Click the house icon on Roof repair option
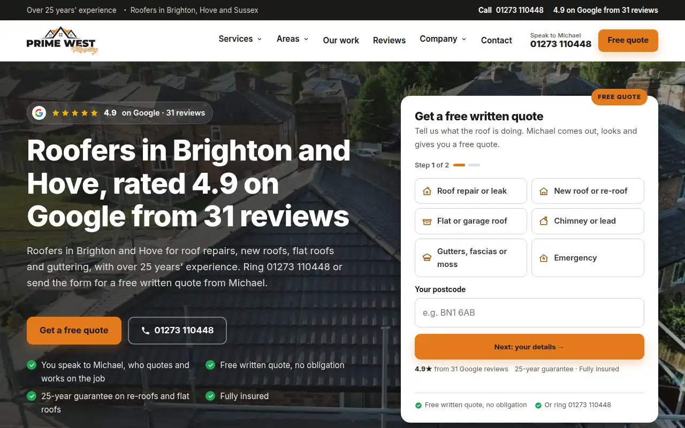The width and height of the screenshot is (685, 428). (427, 191)
